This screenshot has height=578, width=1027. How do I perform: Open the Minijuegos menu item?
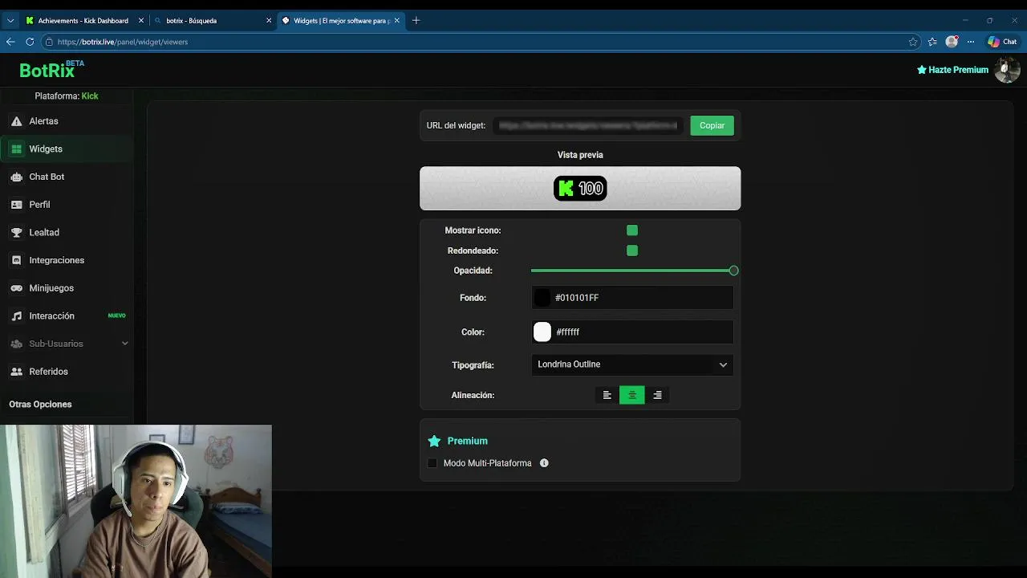(67, 288)
